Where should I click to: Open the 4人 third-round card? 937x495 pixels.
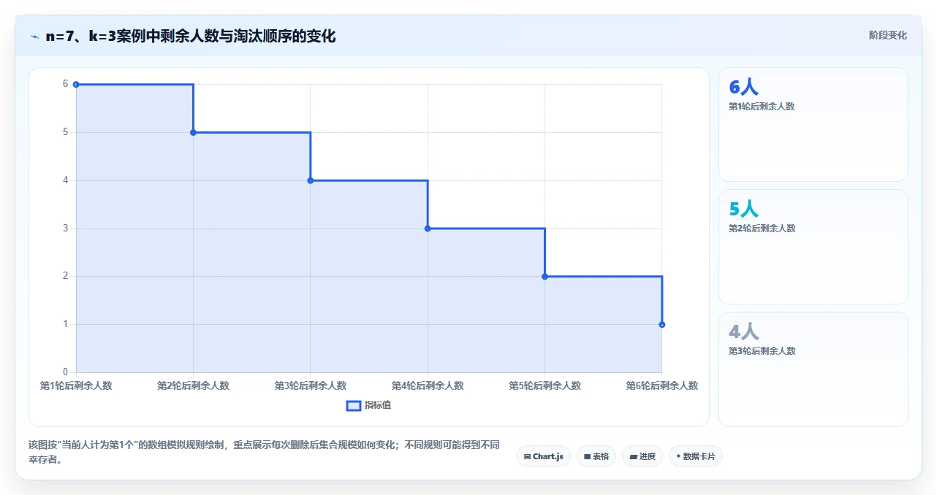(813, 369)
